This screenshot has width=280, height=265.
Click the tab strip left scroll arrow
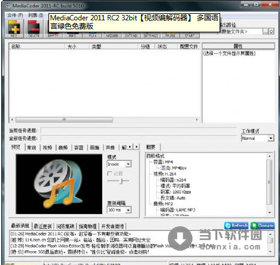pyautogui.click(x=130, y=147)
